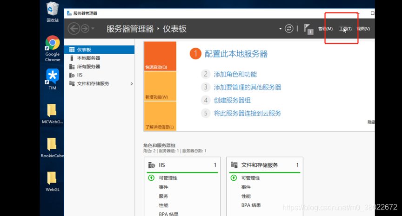The image size is (402, 216).
Task: Open the 视图(V) menu
Action: pos(363,29)
